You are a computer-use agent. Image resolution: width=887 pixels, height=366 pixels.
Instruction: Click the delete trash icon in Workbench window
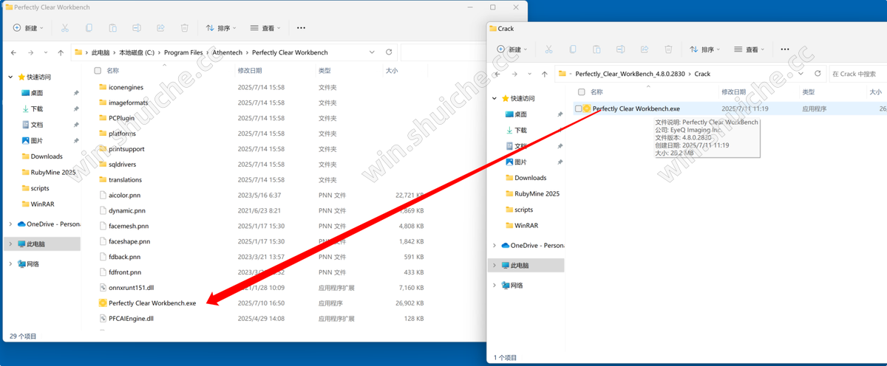[x=185, y=28]
